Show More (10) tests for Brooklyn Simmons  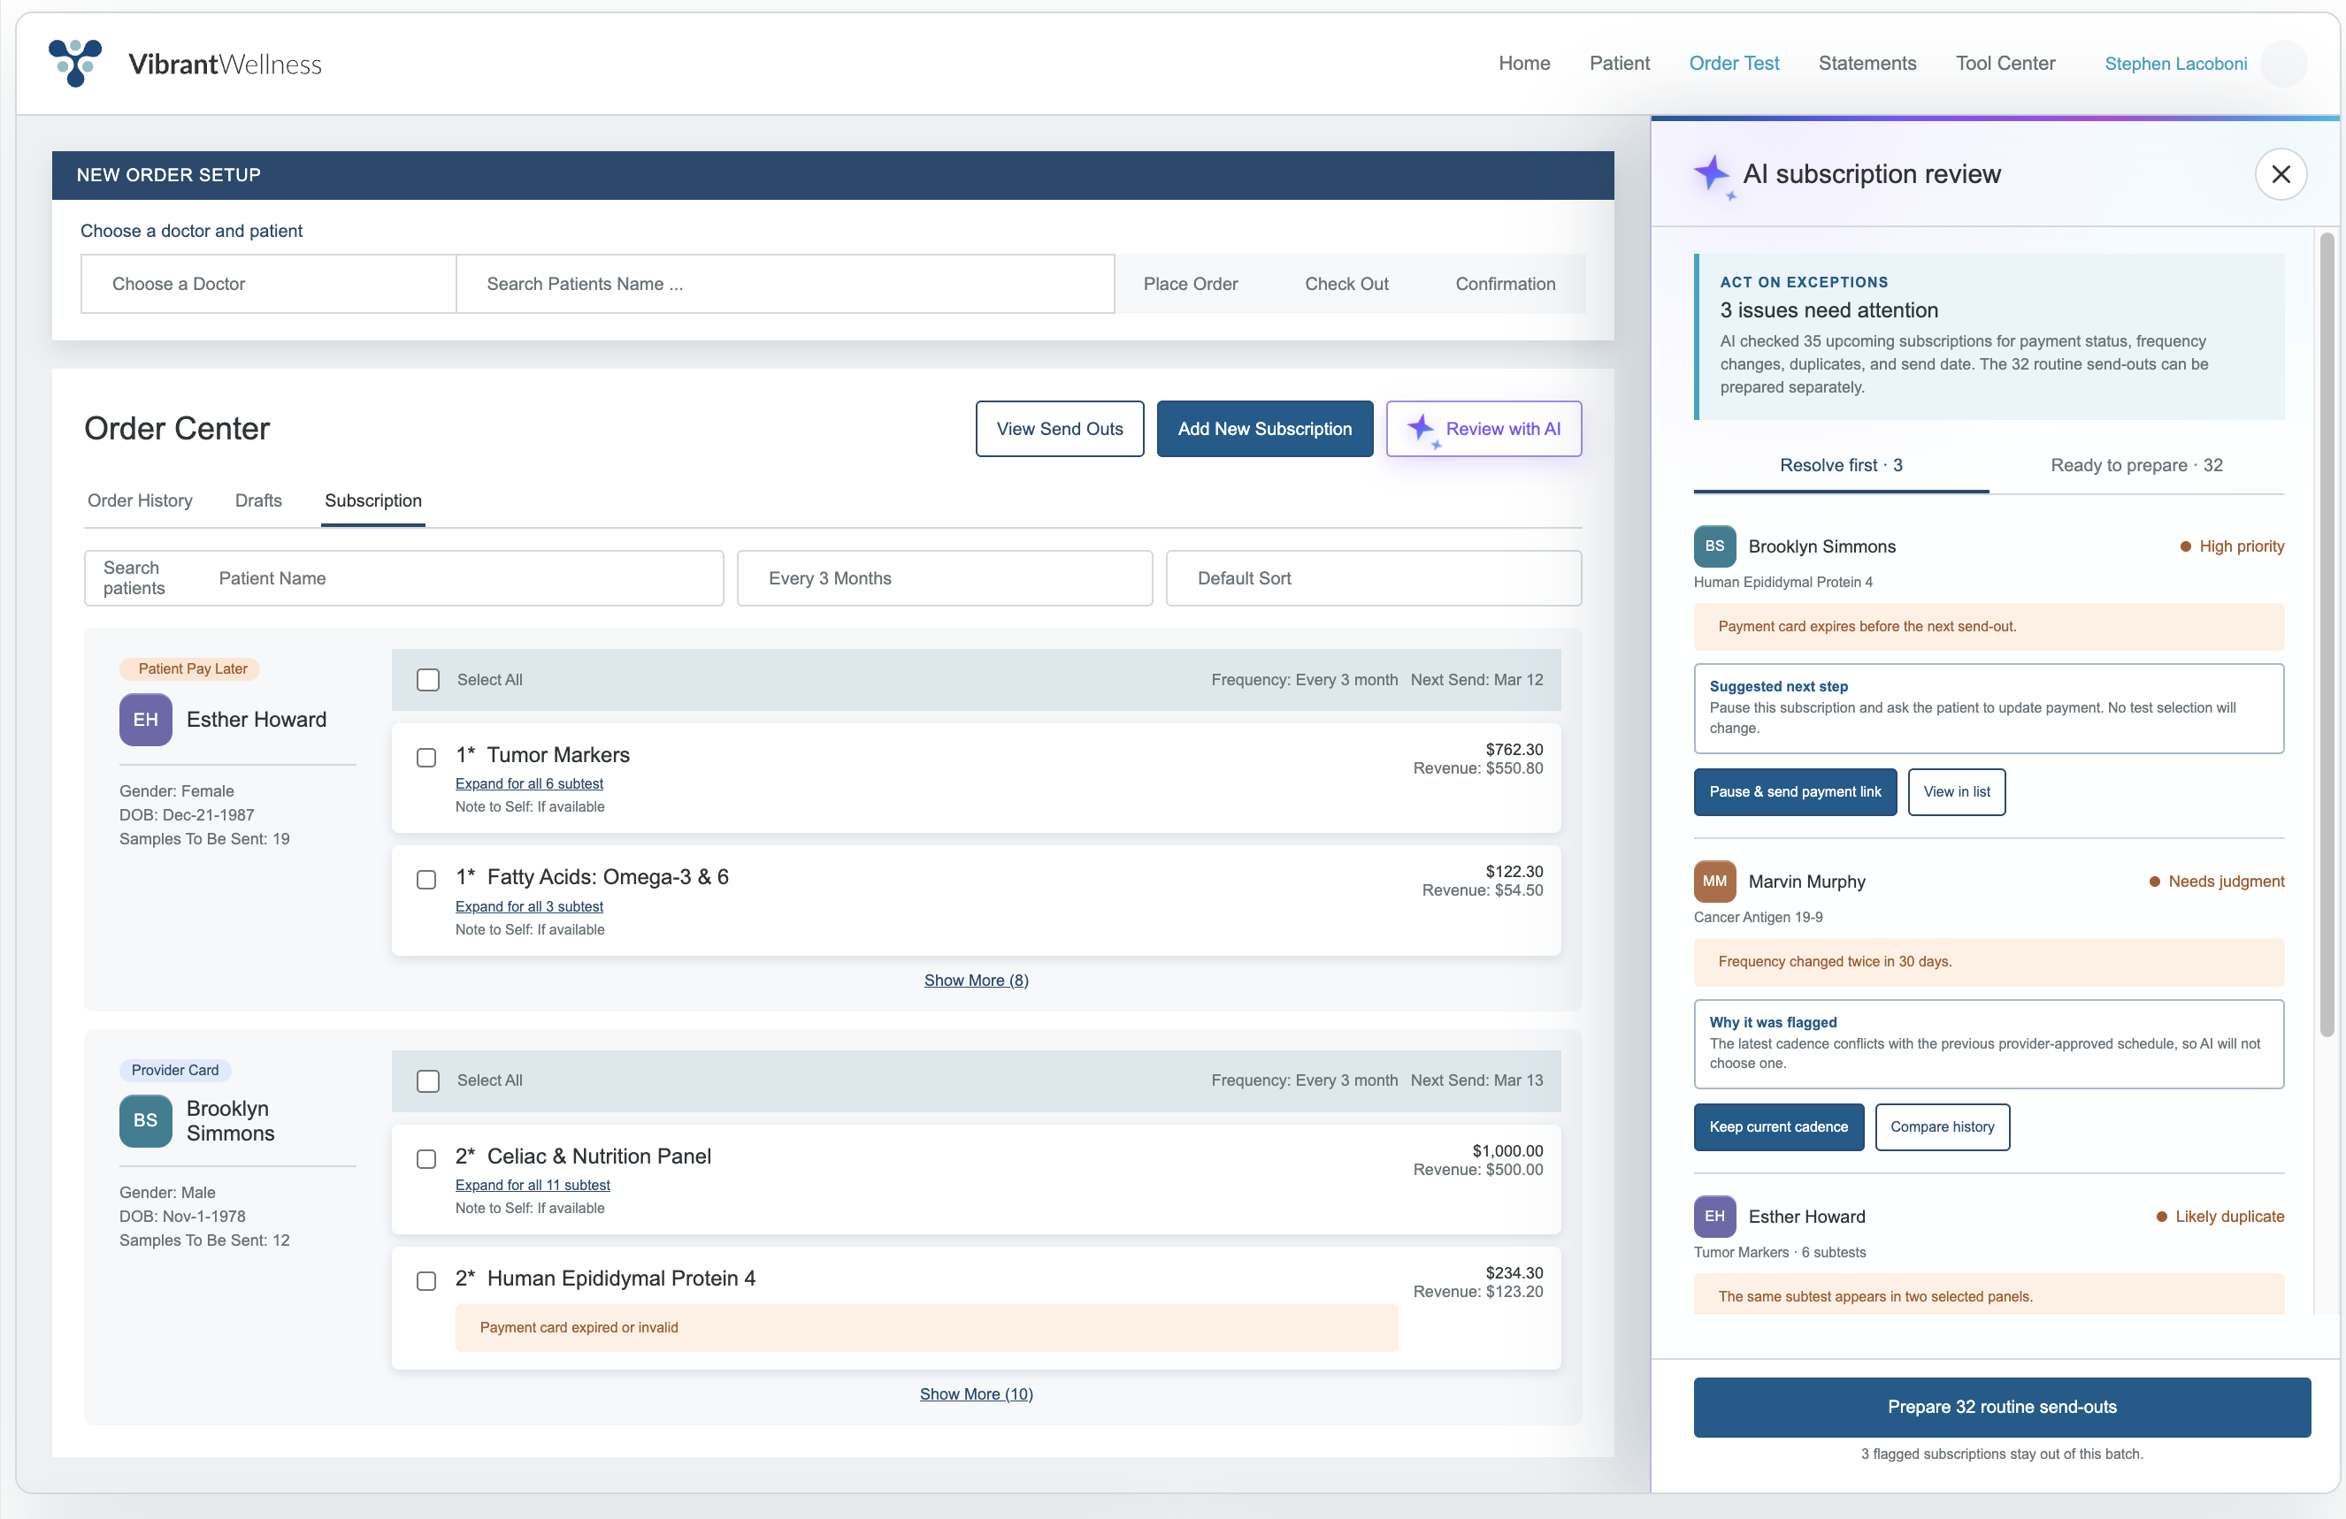tap(976, 1394)
